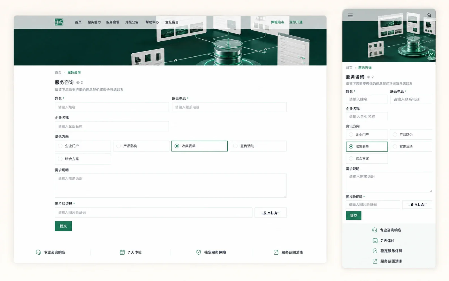
Task: Open 帮助中心 menu item
Action: click(x=152, y=22)
